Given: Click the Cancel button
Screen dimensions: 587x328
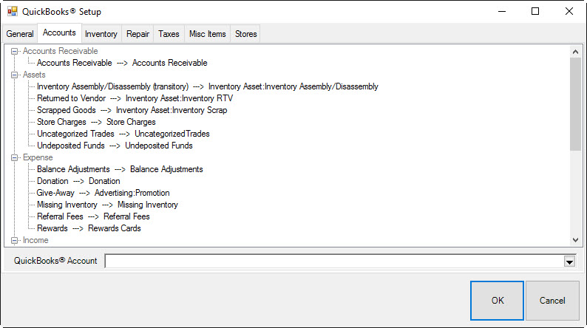Looking at the screenshot, I should click(x=552, y=301).
